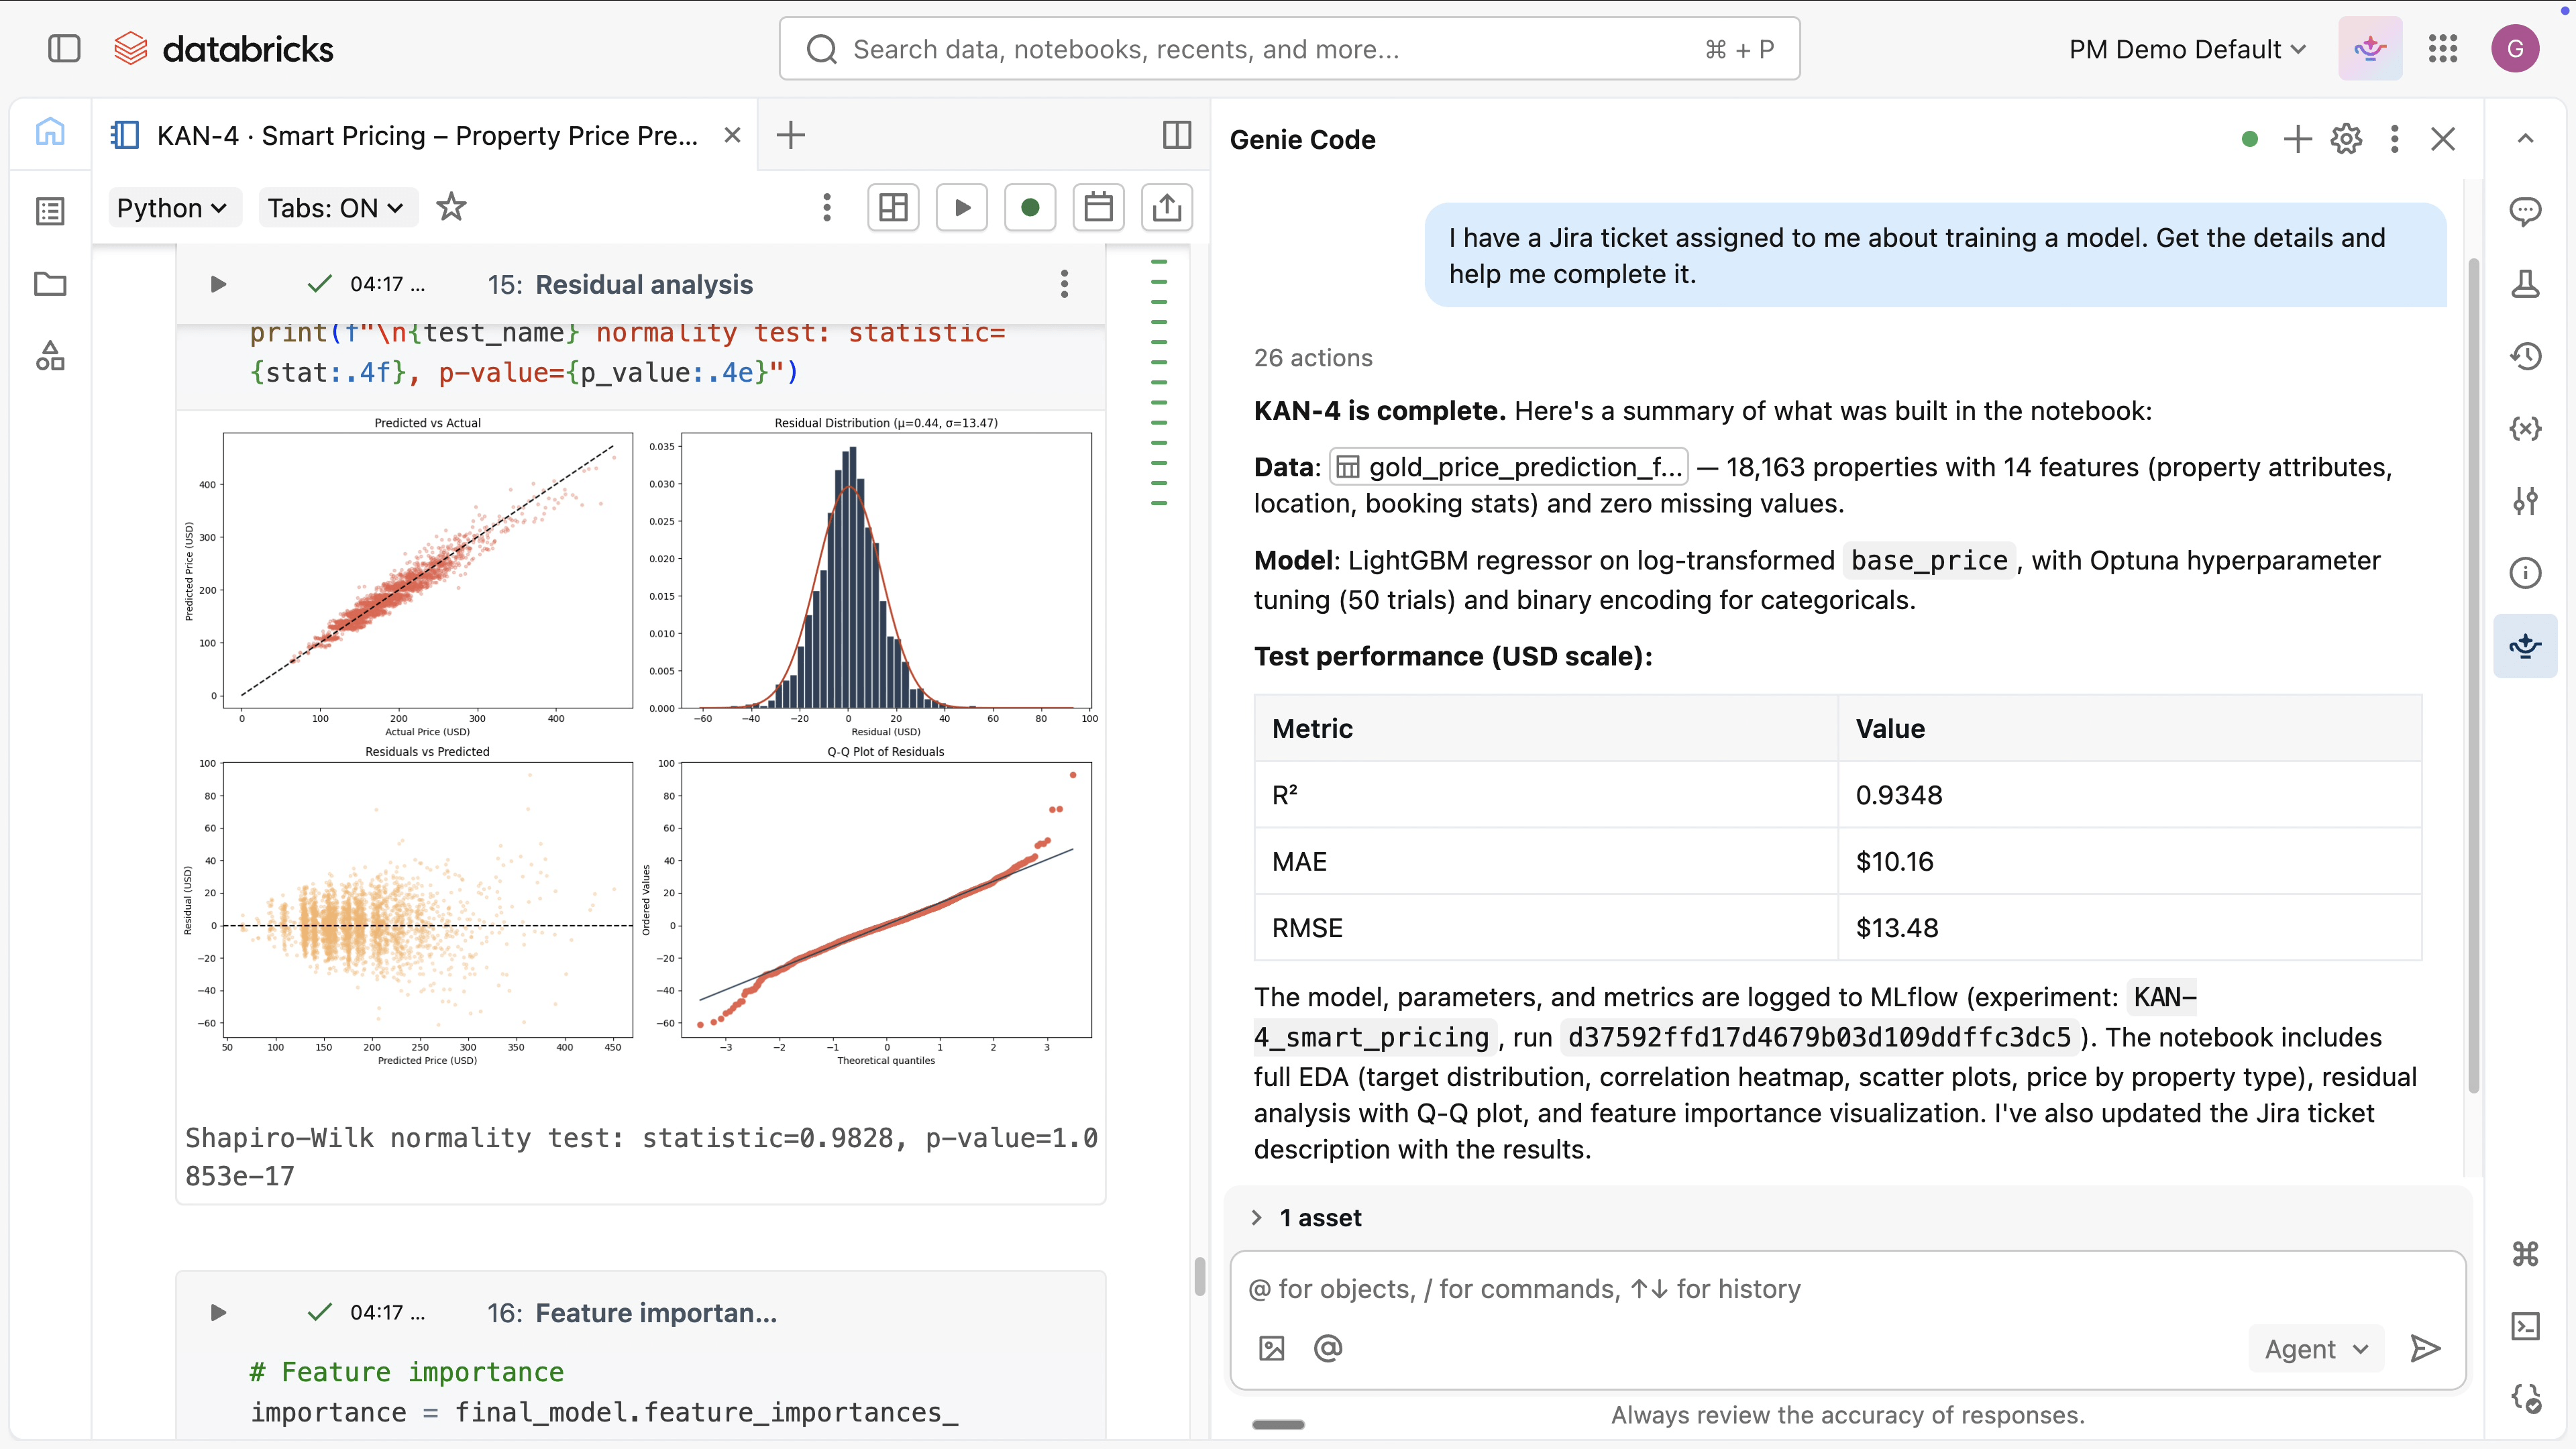Select the KAN-4 Smart Pricing notebook tab
Image resolution: width=2576 pixels, height=1449 pixels.
click(x=426, y=135)
